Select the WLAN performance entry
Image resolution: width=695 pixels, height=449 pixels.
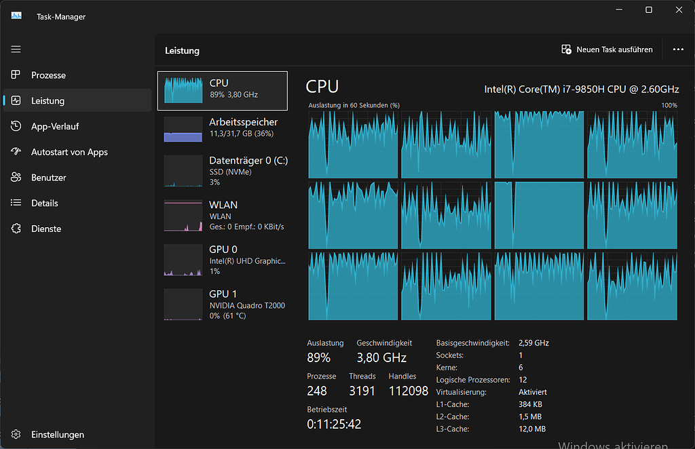(x=223, y=215)
